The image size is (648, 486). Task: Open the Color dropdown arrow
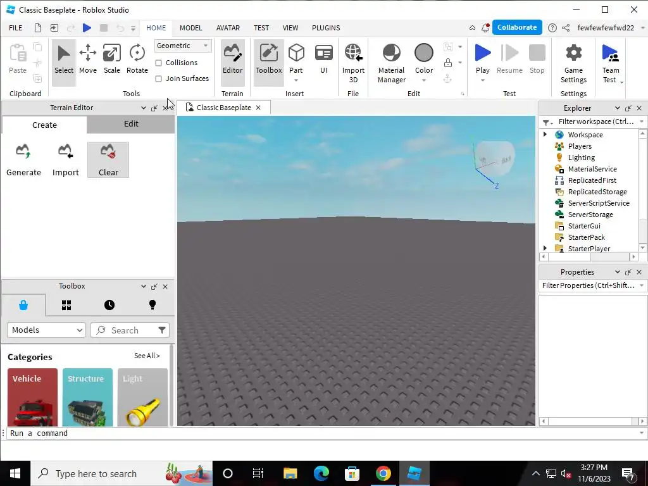(423, 80)
